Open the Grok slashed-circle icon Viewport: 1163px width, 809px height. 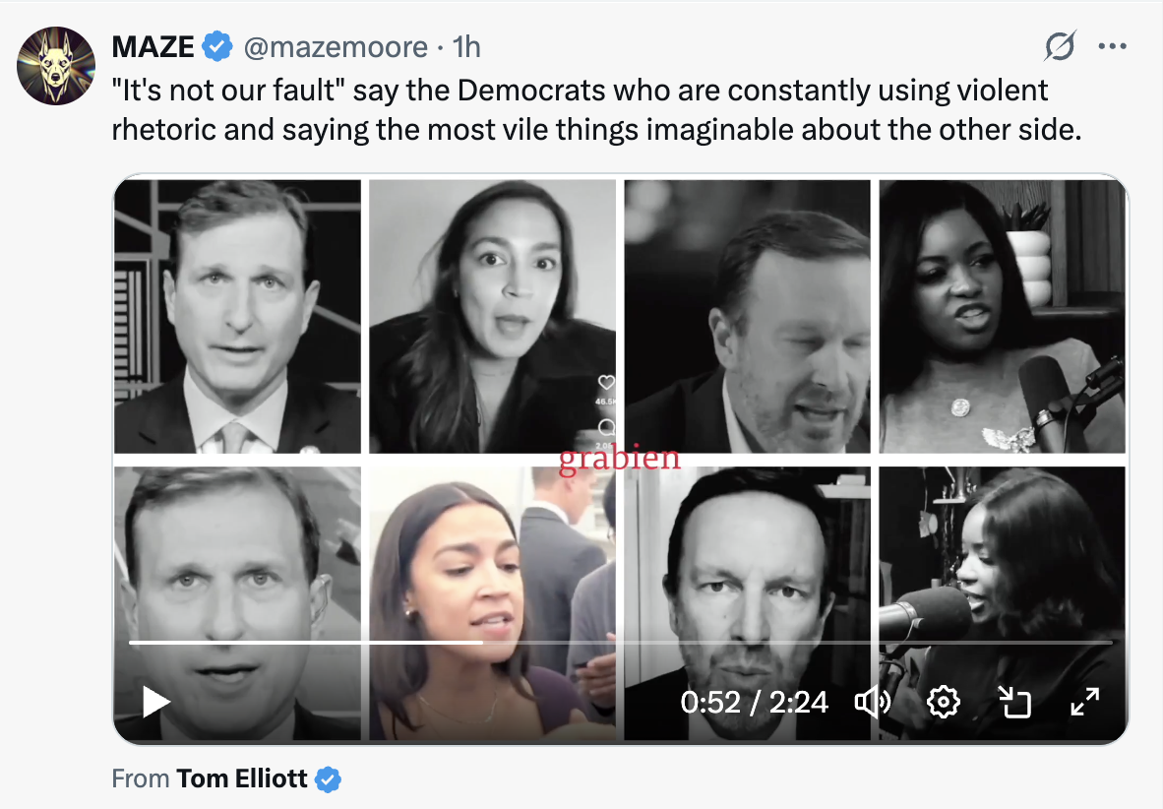(x=1060, y=46)
